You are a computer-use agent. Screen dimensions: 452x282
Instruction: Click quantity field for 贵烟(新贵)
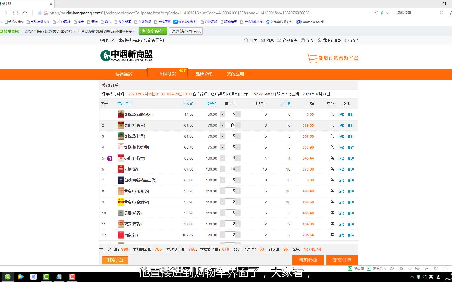[x=230, y=213]
